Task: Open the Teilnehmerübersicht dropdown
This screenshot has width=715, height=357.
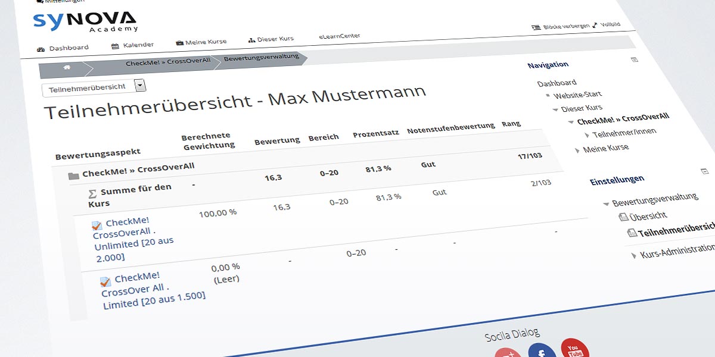Action: [x=94, y=87]
